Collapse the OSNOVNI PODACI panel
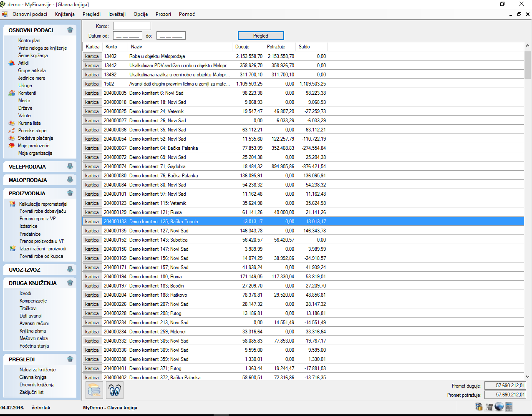This screenshot has width=532, height=416. coord(70,30)
